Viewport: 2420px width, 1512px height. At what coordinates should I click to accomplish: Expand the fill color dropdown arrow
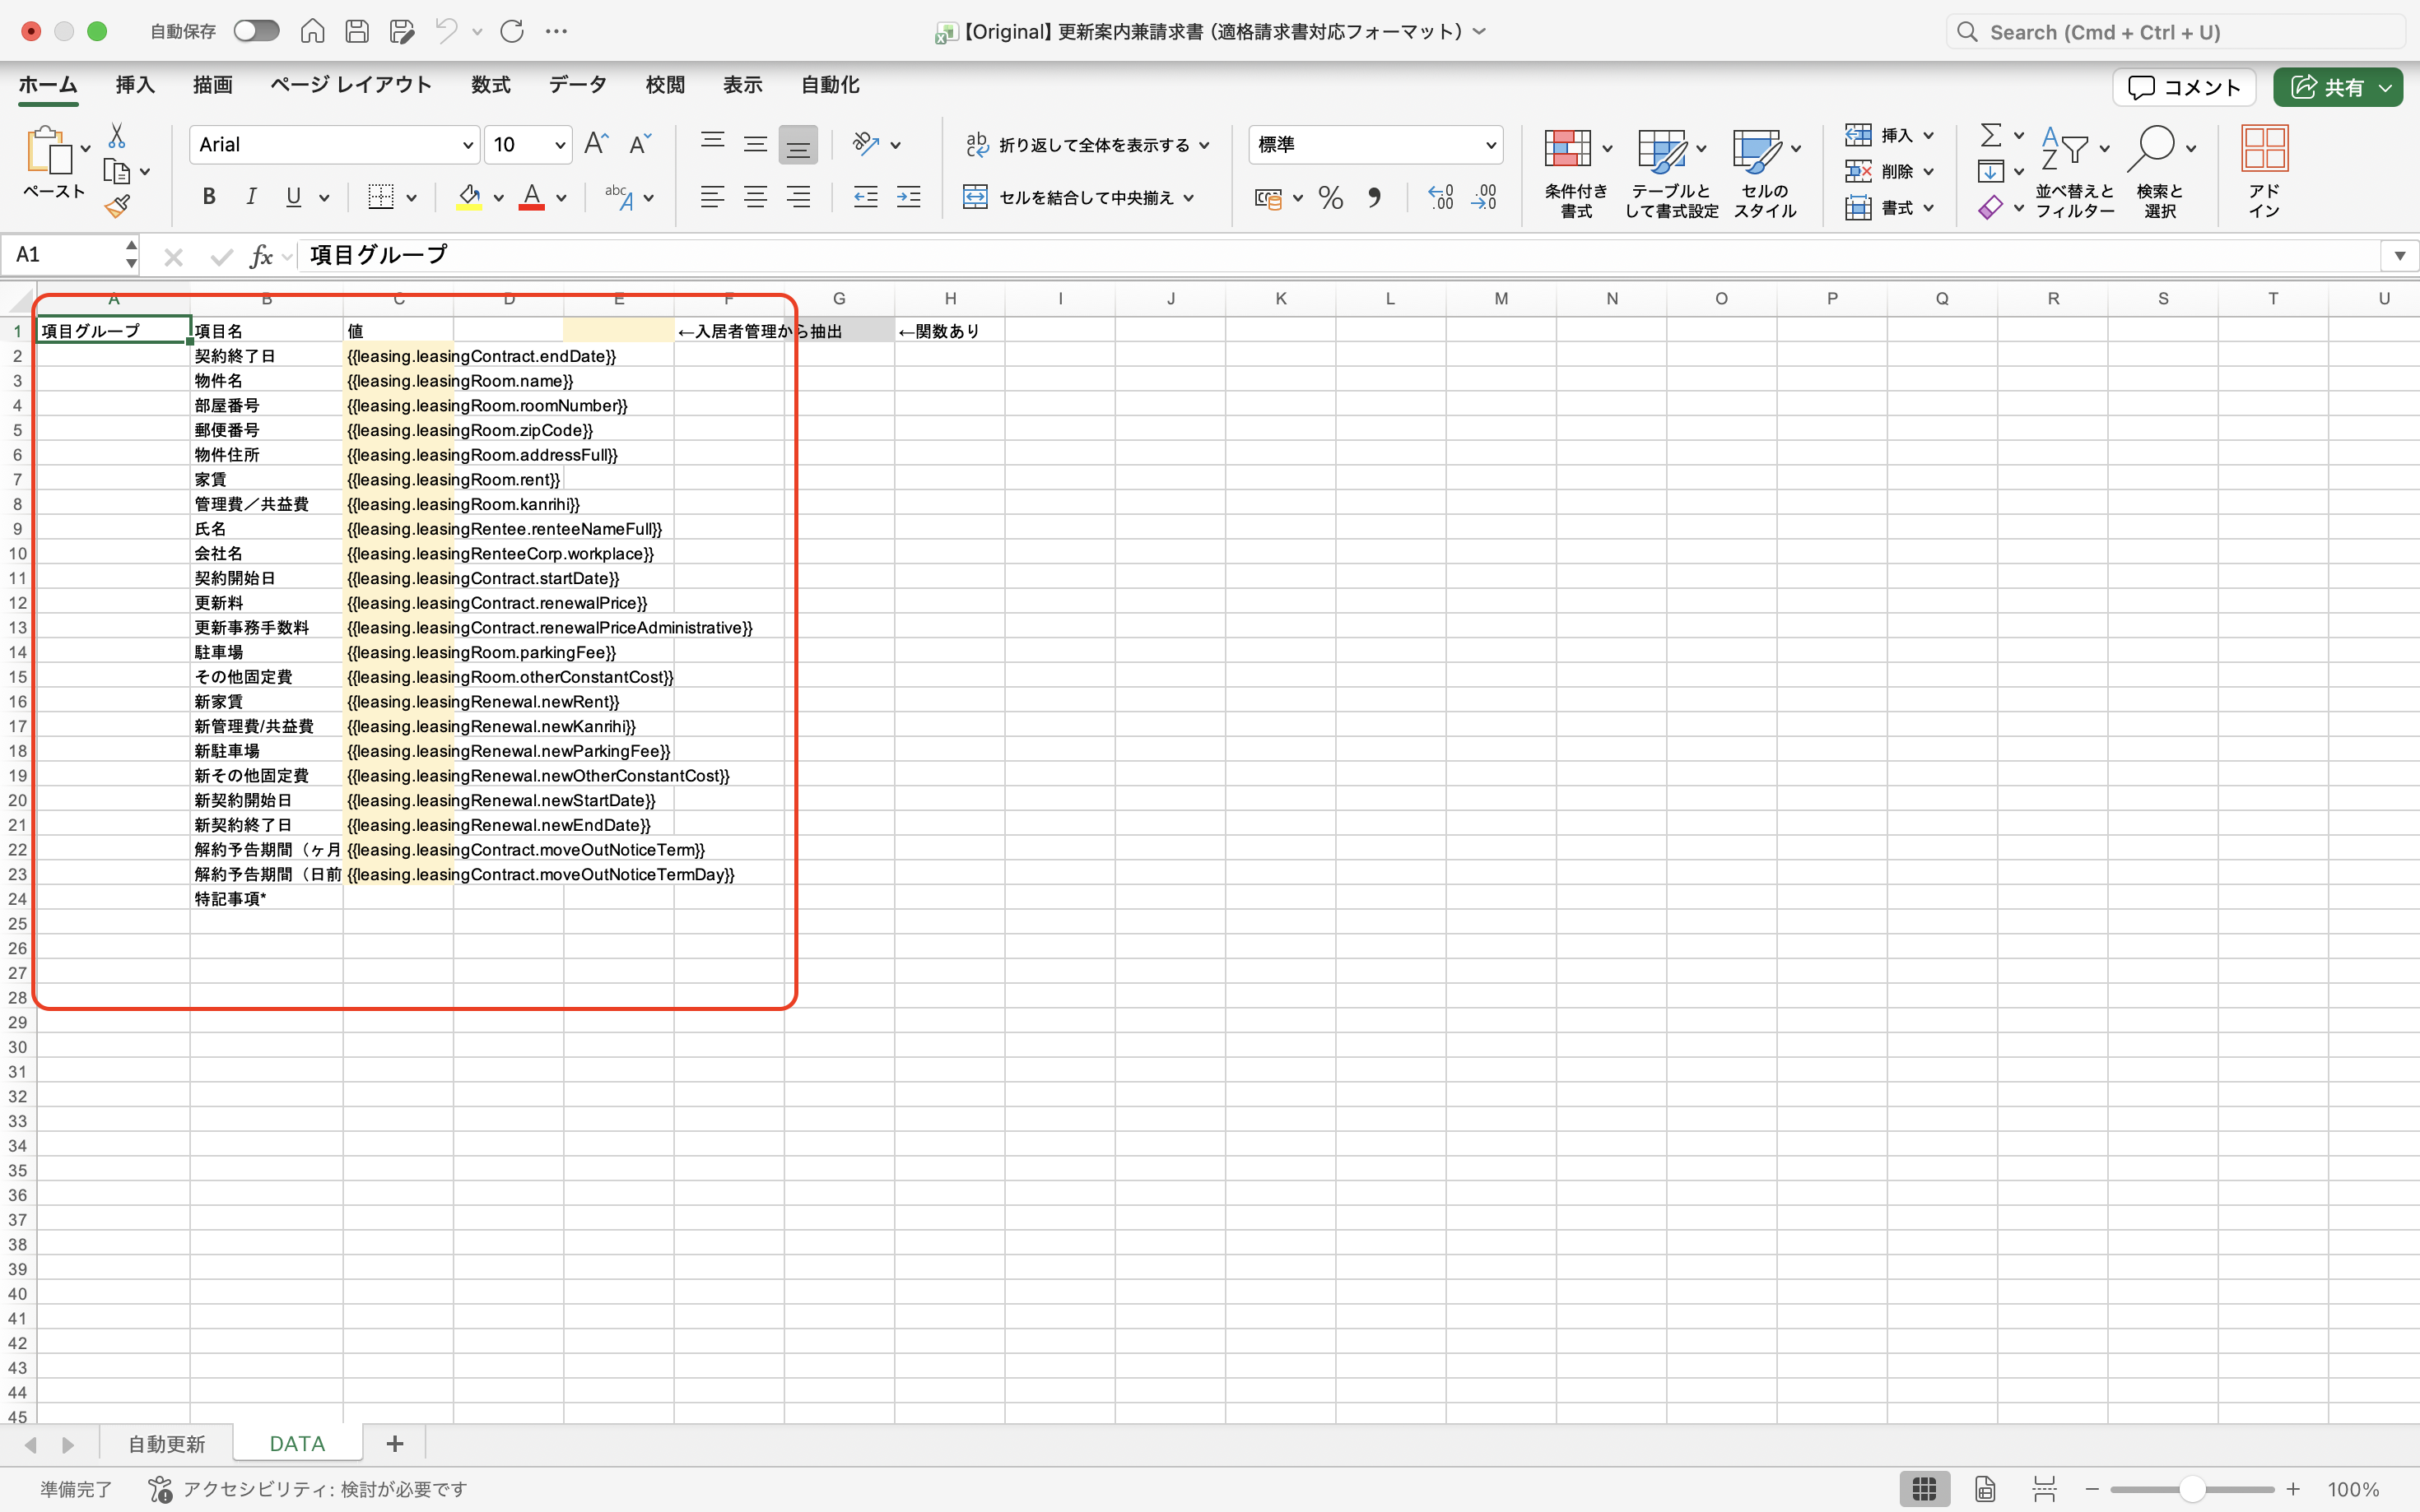[x=498, y=198]
